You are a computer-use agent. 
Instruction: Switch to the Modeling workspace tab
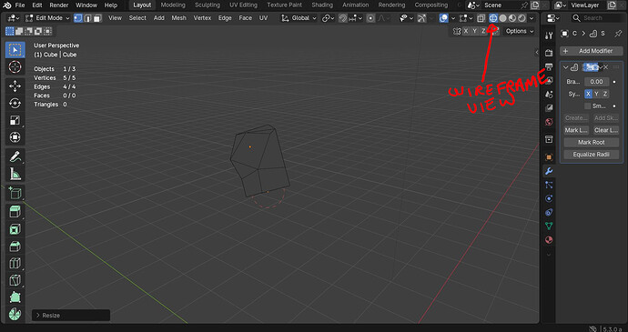(x=173, y=5)
